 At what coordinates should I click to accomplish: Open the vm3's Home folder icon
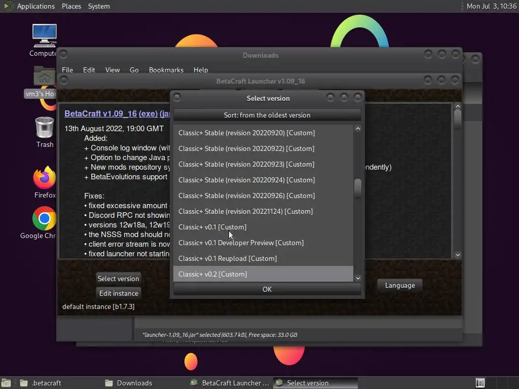point(45,77)
